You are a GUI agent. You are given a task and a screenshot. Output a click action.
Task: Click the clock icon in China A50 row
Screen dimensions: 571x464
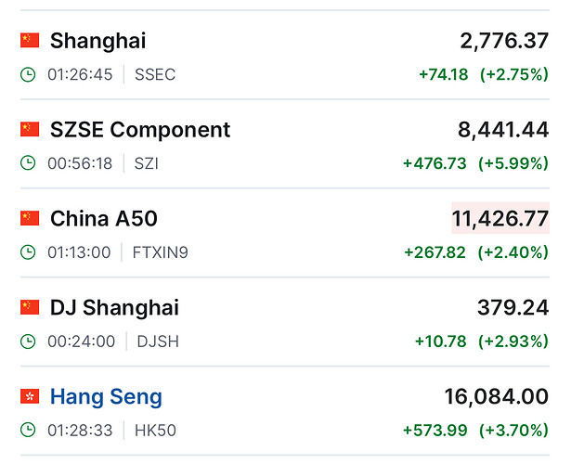[29, 252]
